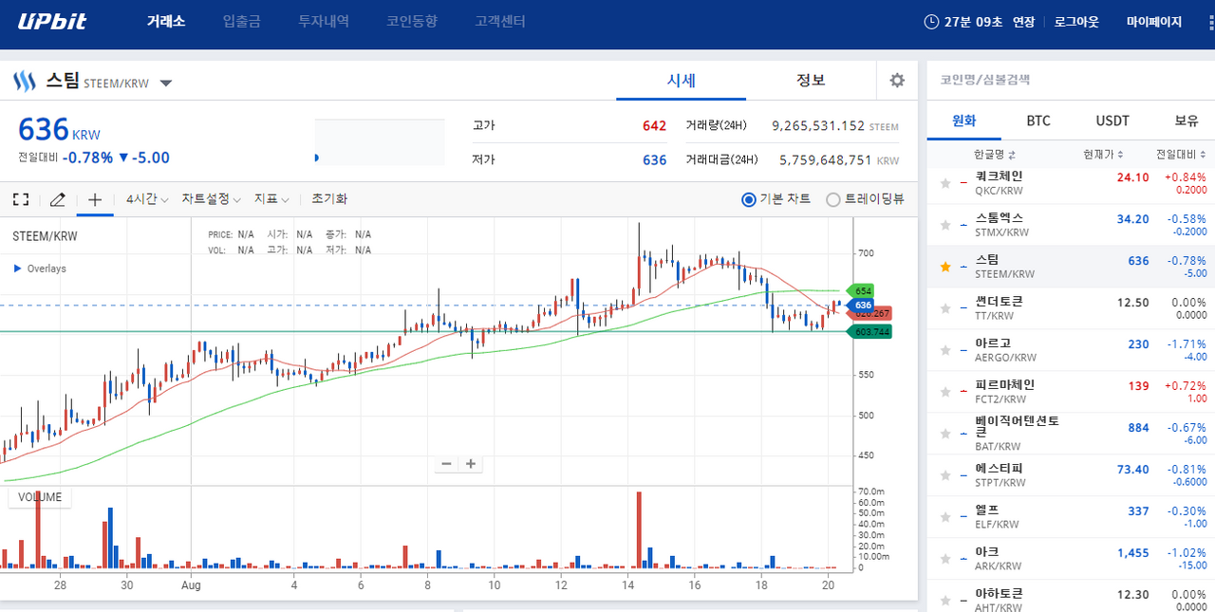Open 투자내역 menu item

tap(324, 21)
